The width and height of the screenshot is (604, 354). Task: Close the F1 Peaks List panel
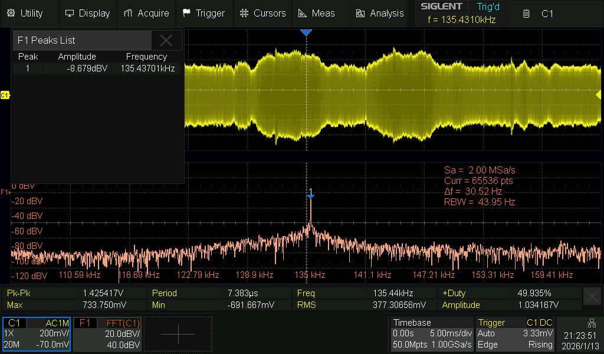pos(166,41)
